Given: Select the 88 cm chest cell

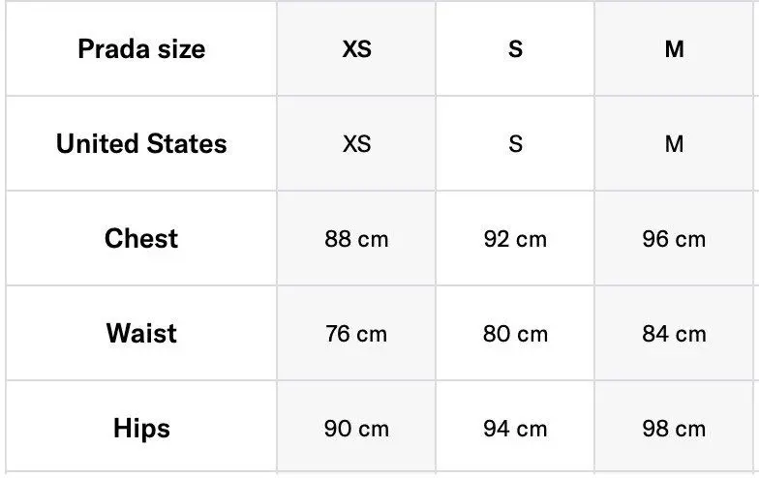Looking at the screenshot, I should click(x=356, y=239).
